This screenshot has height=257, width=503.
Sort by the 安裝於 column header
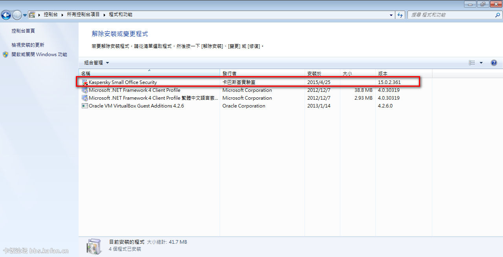pyautogui.click(x=323, y=73)
